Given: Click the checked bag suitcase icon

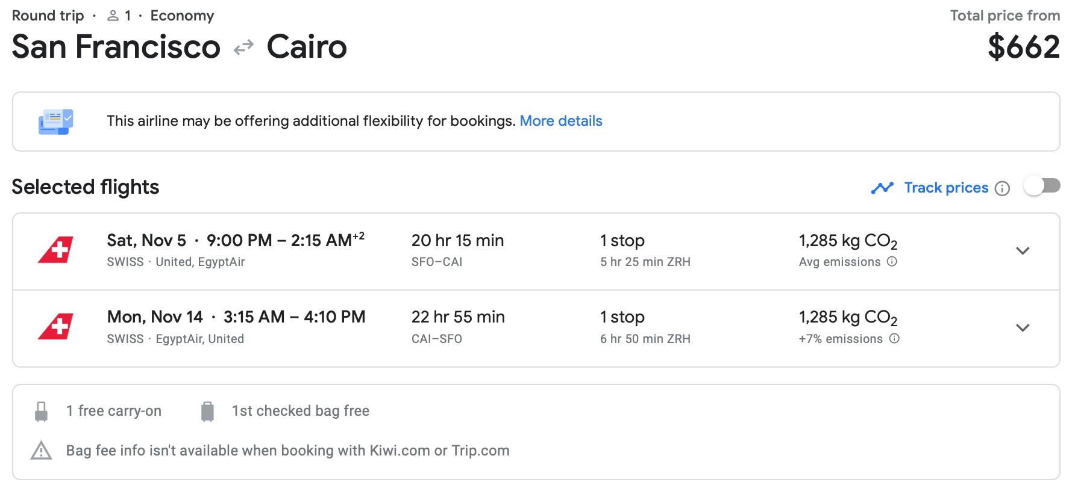Looking at the screenshot, I should (x=207, y=412).
